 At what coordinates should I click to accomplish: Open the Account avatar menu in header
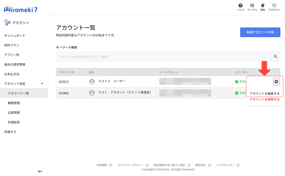[274, 6]
